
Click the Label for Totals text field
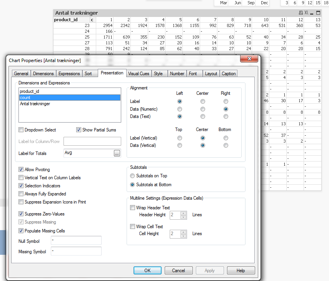[x=88, y=153]
